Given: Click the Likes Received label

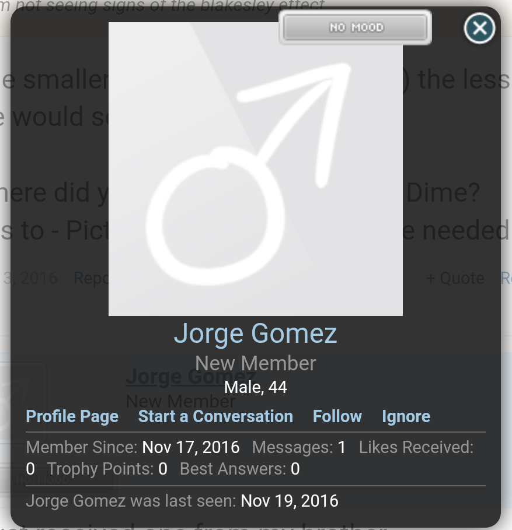Looking at the screenshot, I should pyautogui.click(x=416, y=448).
